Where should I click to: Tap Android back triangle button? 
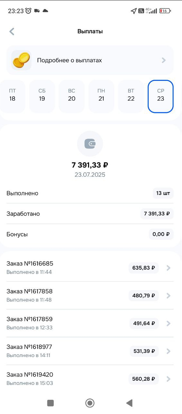(129, 403)
